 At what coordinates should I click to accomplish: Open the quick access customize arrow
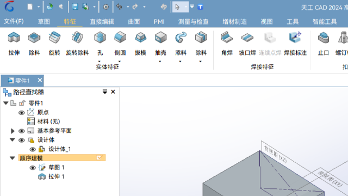(x=192, y=7)
